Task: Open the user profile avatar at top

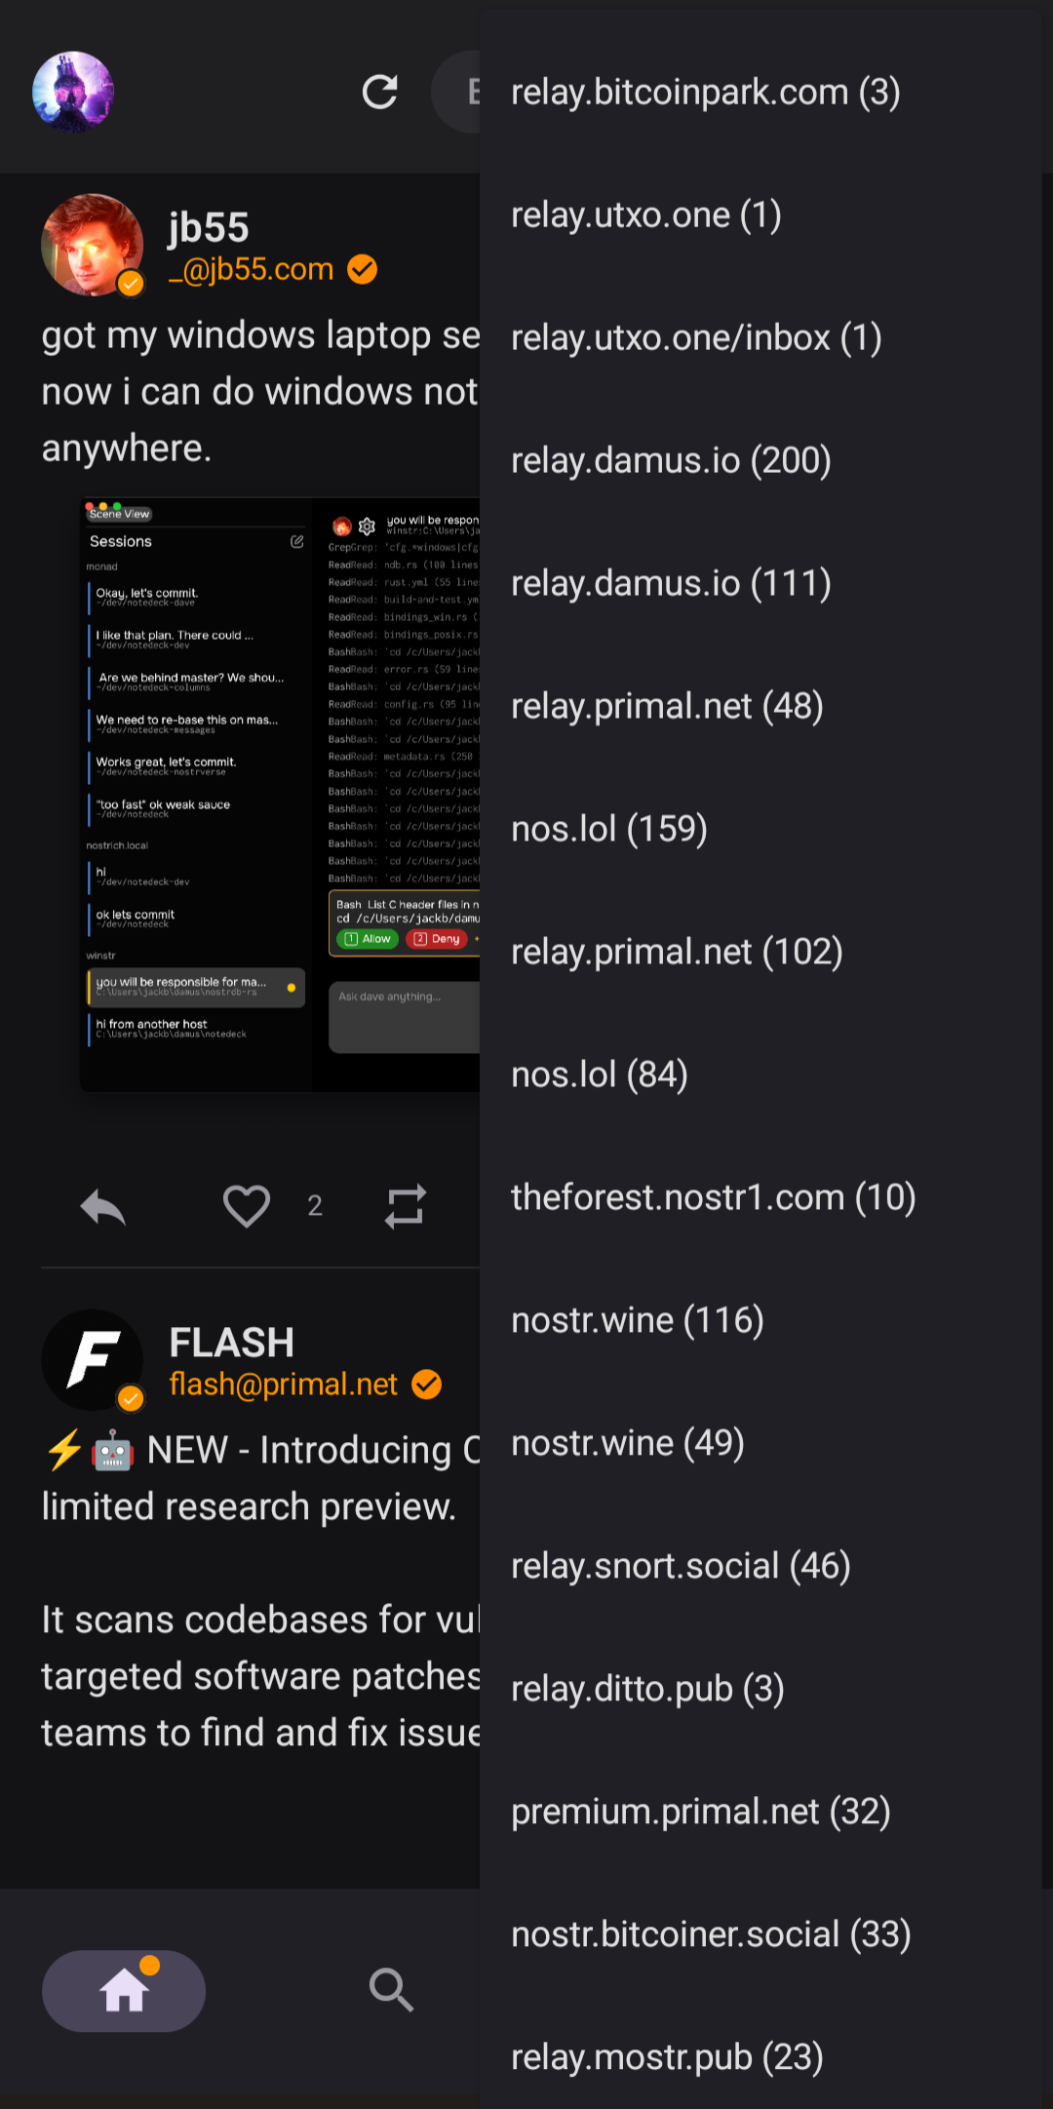Action: (73, 92)
